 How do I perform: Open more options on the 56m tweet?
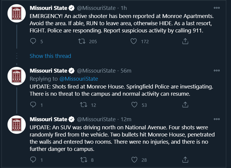pos(217,70)
